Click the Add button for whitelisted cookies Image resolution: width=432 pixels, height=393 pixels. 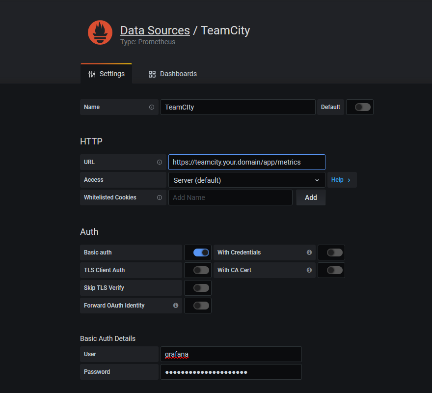(311, 197)
